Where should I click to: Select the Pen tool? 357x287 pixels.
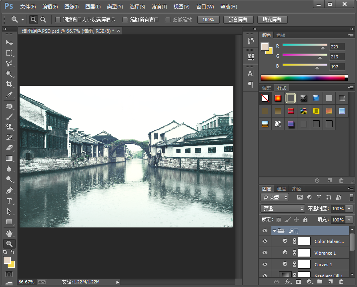pyautogui.click(x=9, y=191)
